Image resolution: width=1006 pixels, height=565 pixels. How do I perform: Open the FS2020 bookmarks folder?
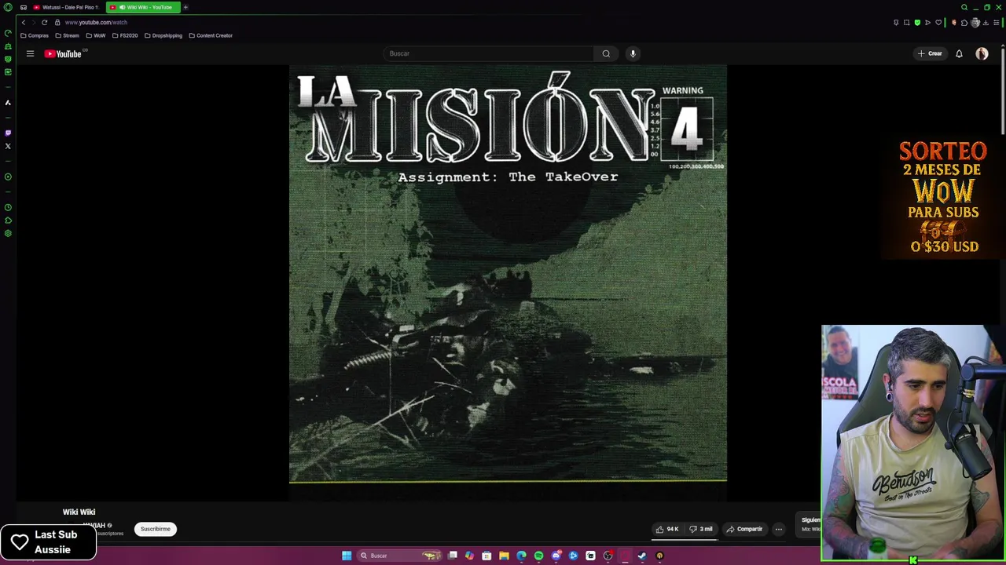[125, 35]
